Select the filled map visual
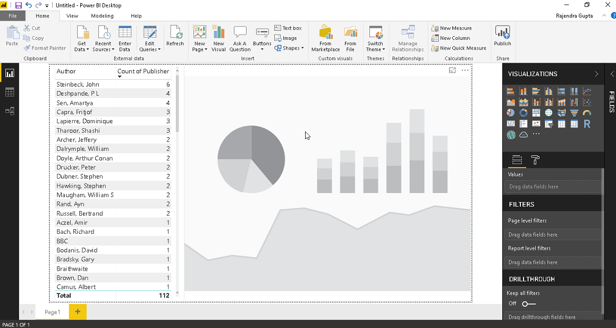Viewport: 616px width, 328px height. (x=561, y=113)
